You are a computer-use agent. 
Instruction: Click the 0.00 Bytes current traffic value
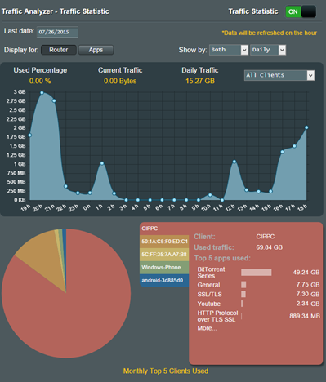[x=120, y=81]
